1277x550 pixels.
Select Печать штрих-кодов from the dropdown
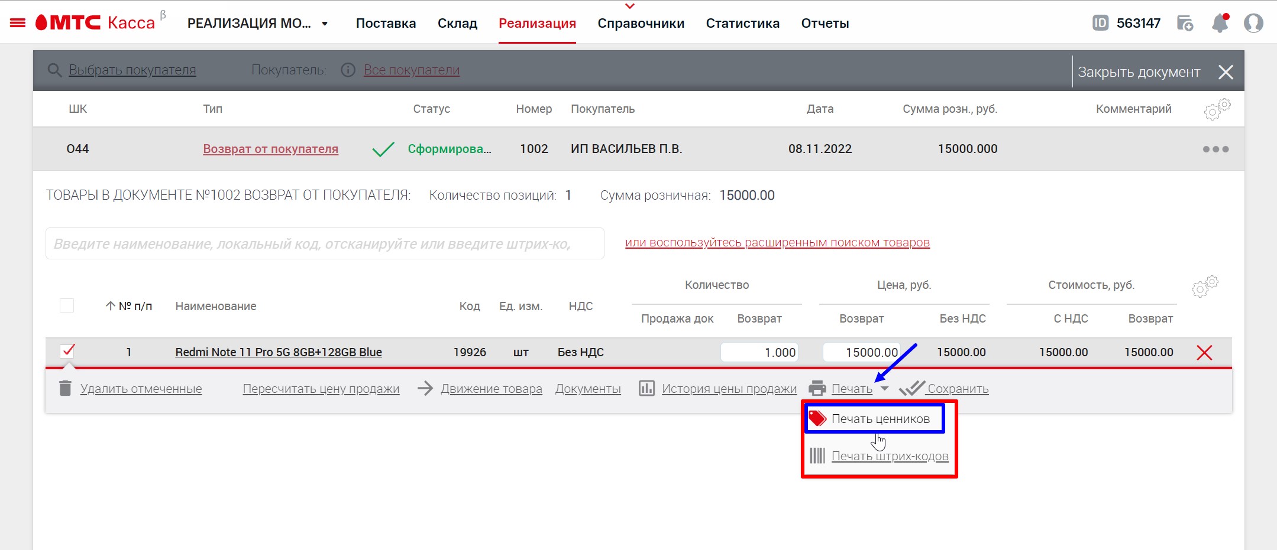(890, 456)
